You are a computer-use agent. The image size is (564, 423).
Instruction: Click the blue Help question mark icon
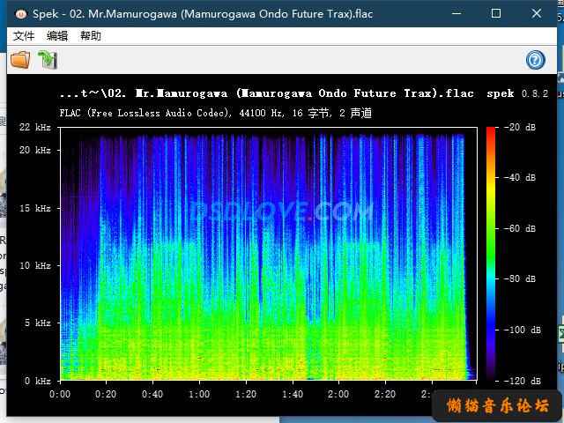535,60
